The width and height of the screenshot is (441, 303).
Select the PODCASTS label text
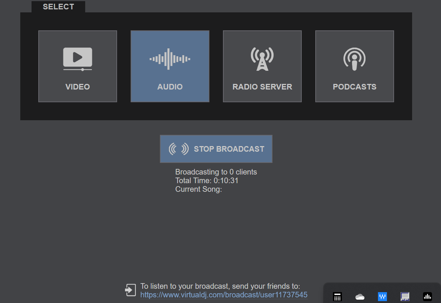pyautogui.click(x=355, y=87)
